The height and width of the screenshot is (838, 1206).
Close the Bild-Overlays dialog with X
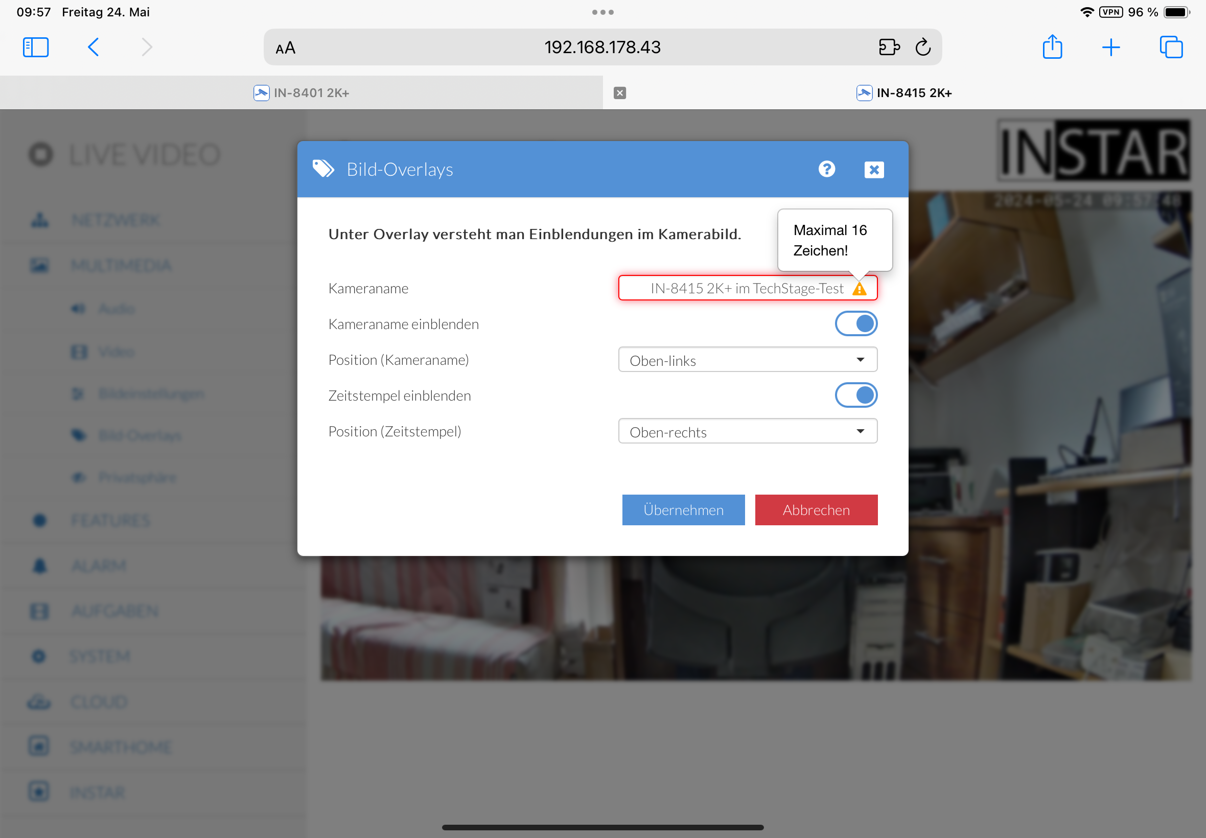pyautogui.click(x=874, y=170)
